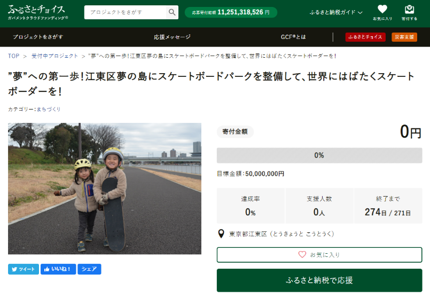Image resolution: width=430 pixels, height=297 pixels.
Task: Click the まちづくり category link
Action: [x=49, y=110]
